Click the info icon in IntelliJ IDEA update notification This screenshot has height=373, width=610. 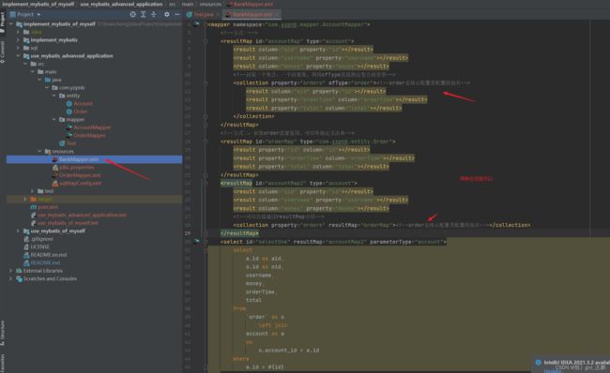(x=538, y=362)
